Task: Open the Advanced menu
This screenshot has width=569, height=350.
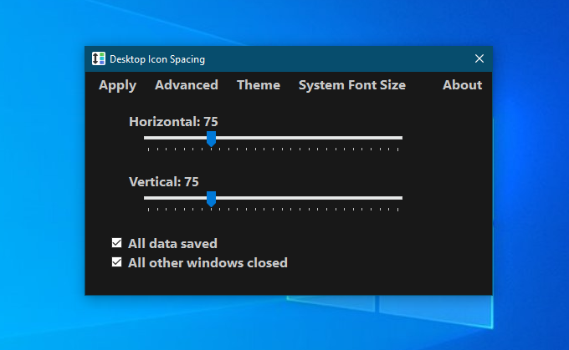Action: tap(187, 85)
